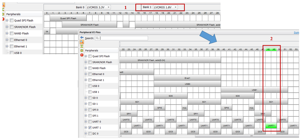Select the SRAM/NOR Flash, addr[0-24] block
The width and height of the screenshot is (301, 140).
(x=170, y=60)
